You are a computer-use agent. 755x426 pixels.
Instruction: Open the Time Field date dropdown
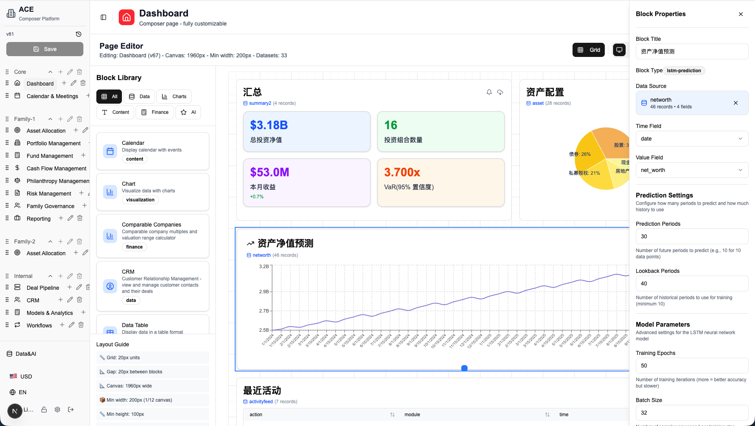692,139
